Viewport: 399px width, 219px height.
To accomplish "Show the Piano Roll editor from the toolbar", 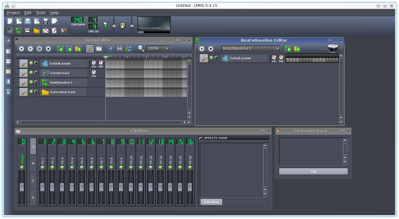I will click(x=28, y=30).
